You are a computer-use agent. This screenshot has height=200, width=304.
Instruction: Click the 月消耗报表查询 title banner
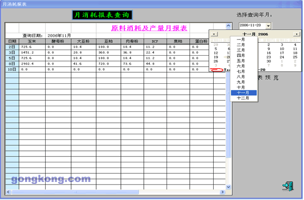point(102,15)
